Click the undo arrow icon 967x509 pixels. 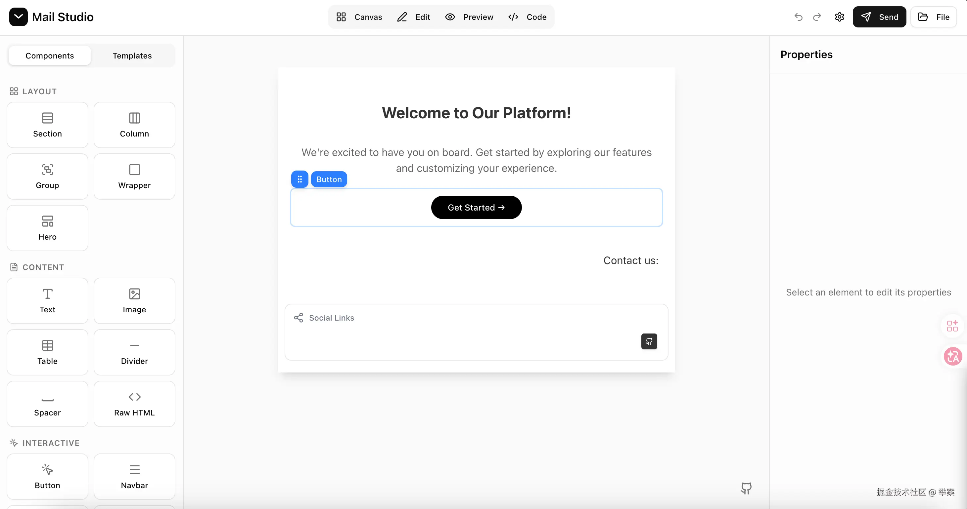coord(798,17)
